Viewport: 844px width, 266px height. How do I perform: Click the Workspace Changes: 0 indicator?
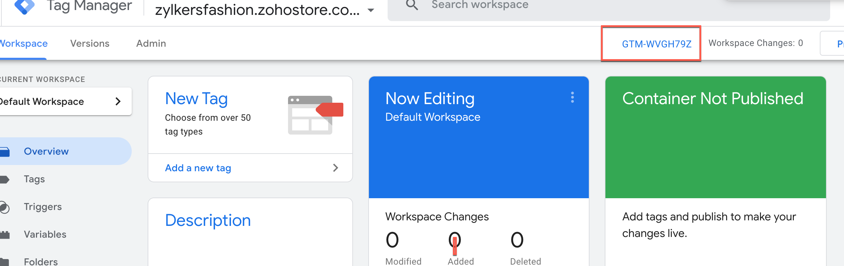pos(756,43)
